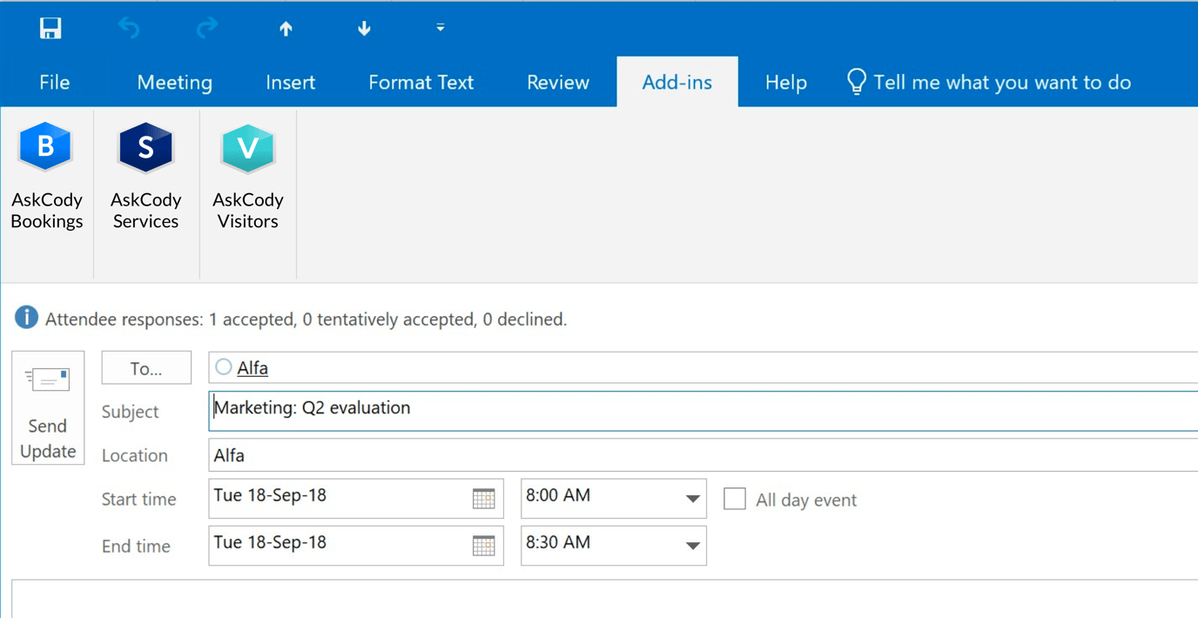Enable the All day event option
Image resolution: width=1198 pixels, height=618 pixels.
[x=735, y=498]
